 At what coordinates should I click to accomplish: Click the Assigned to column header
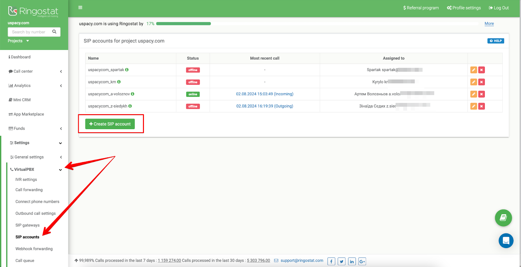[394, 58]
